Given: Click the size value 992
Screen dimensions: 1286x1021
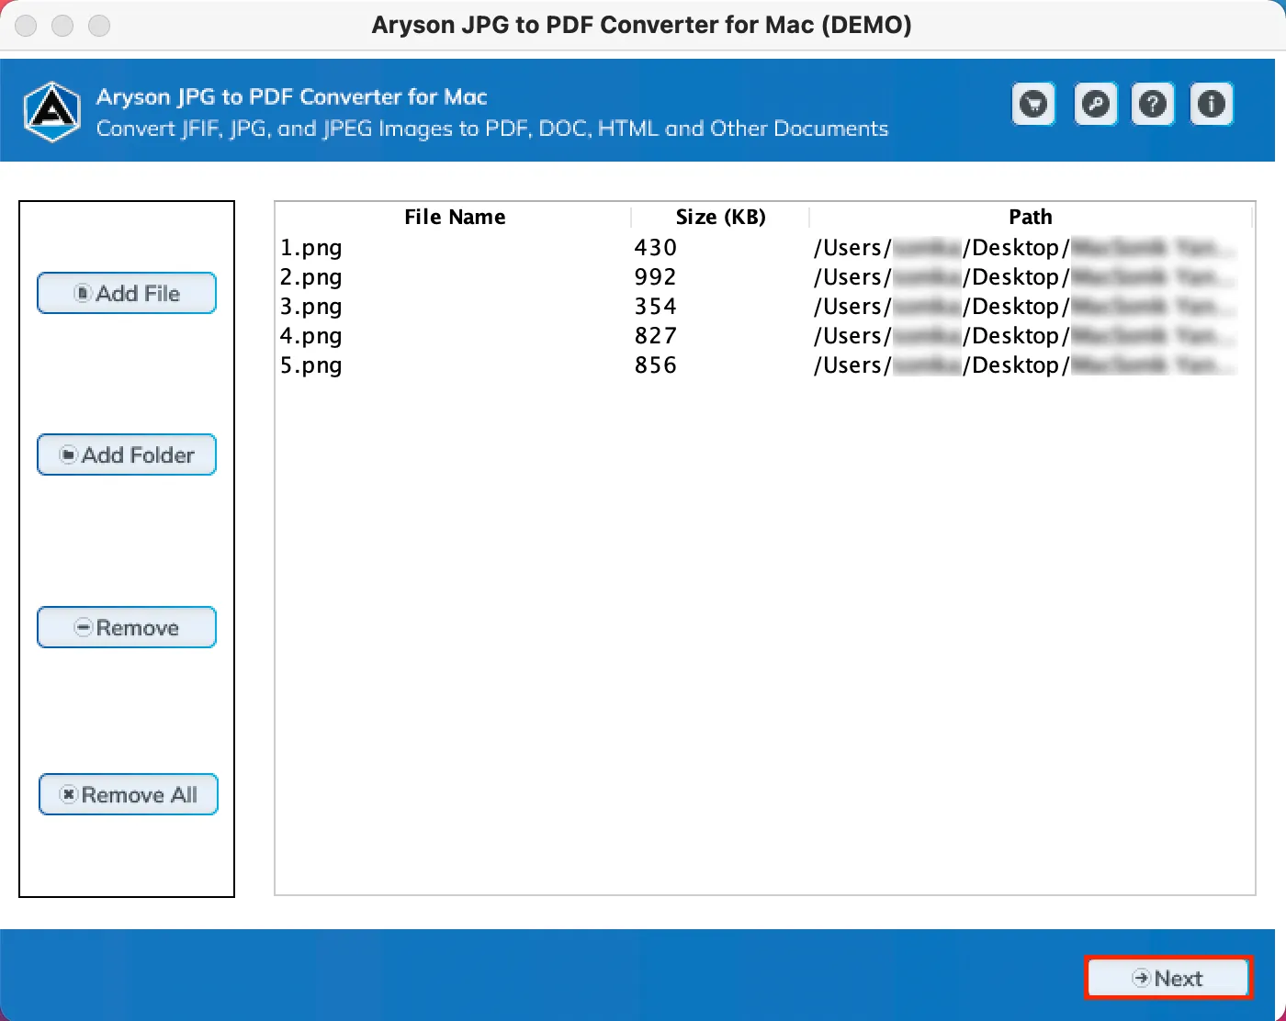Looking at the screenshot, I should pyautogui.click(x=656, y=277).
